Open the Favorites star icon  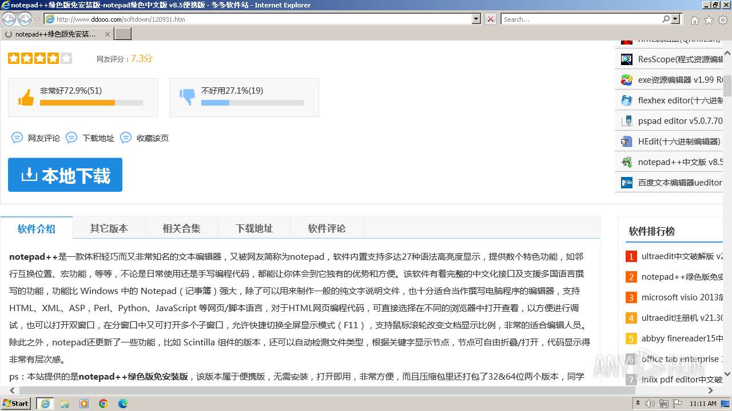pos(709,19)
